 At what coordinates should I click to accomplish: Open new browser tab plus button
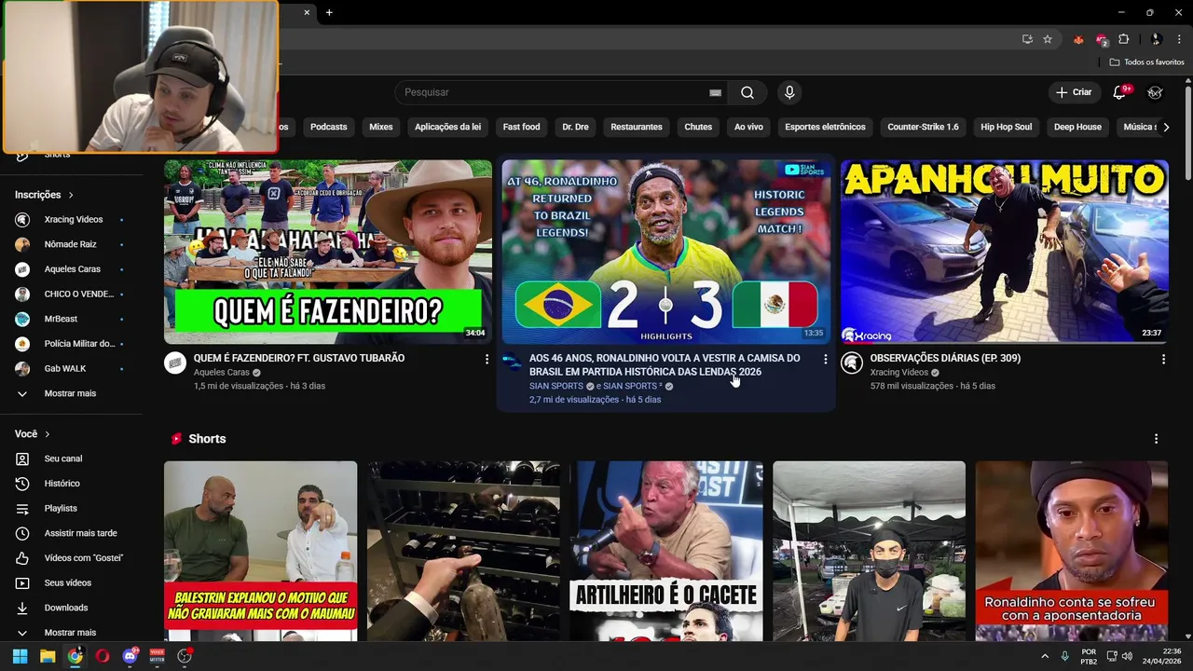tap(329, 12)
